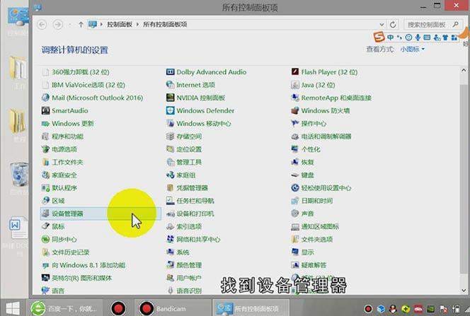Click the 操作中心 flag icon
The height and width of the screenshot is (316, 470).
[x=295, y=123]
